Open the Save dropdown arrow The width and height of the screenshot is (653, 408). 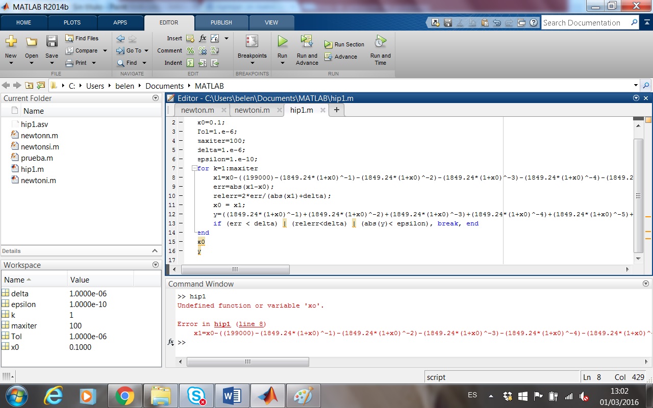point(52,63)
